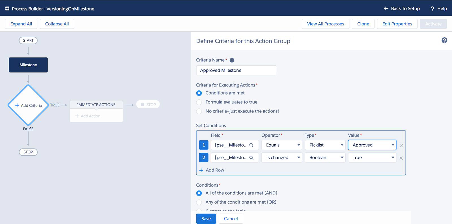Image resolution: width=452 pixels, height=224 pixels.
Task: Select 'Any of the conditions are met (OR)'
Action: tap(199, 202)
